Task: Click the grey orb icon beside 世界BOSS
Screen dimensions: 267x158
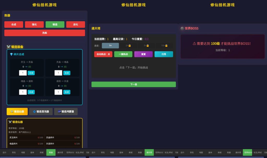Action: coord(182,28)
